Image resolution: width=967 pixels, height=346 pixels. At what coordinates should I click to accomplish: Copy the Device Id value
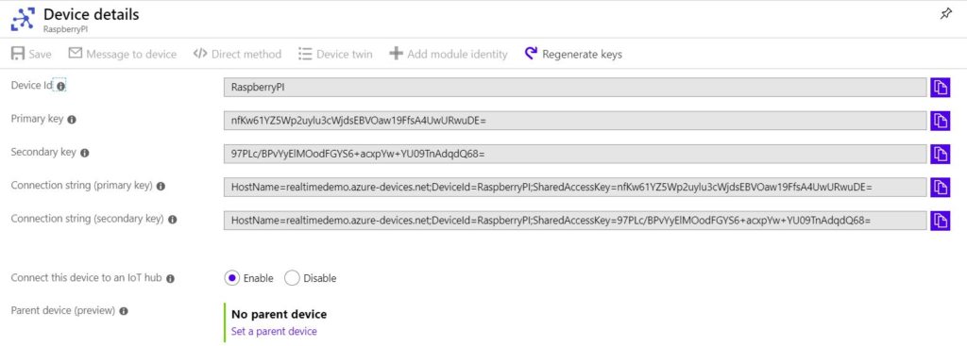coord(940,88)
